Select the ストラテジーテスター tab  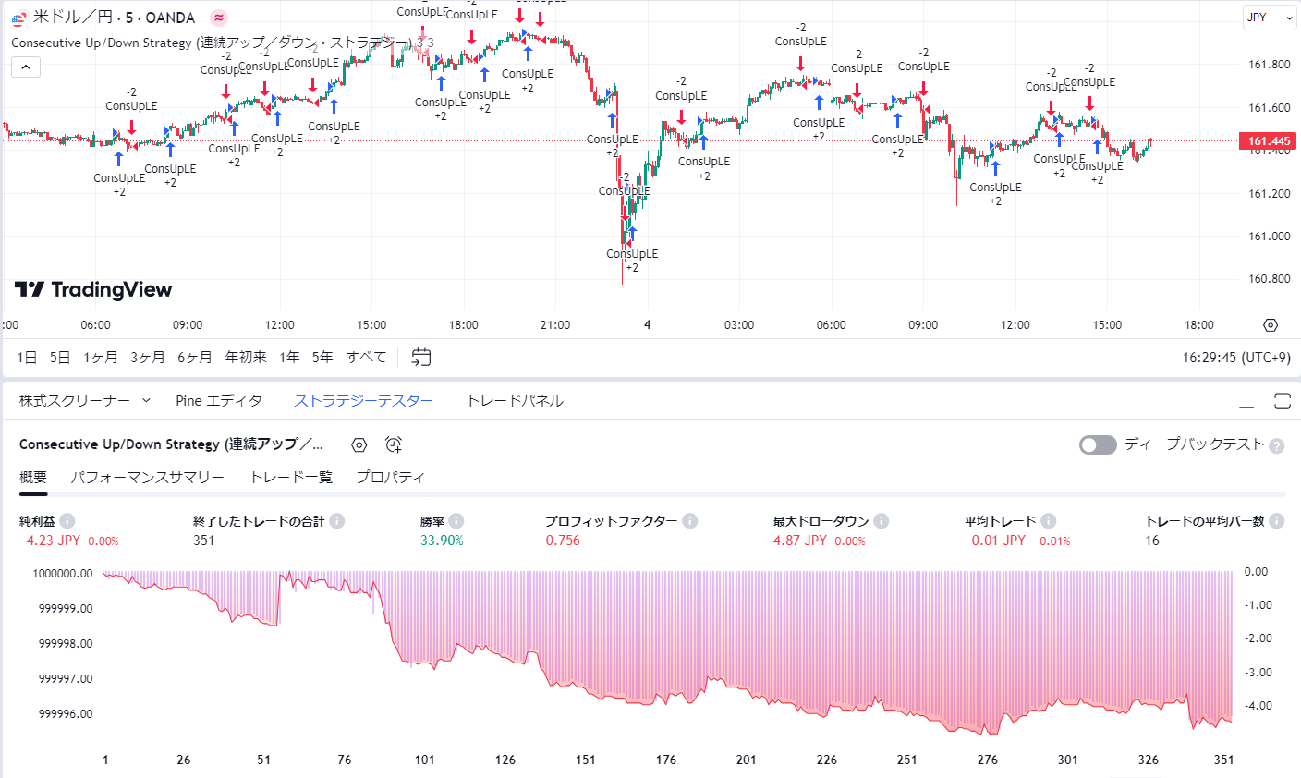point(364,401)
